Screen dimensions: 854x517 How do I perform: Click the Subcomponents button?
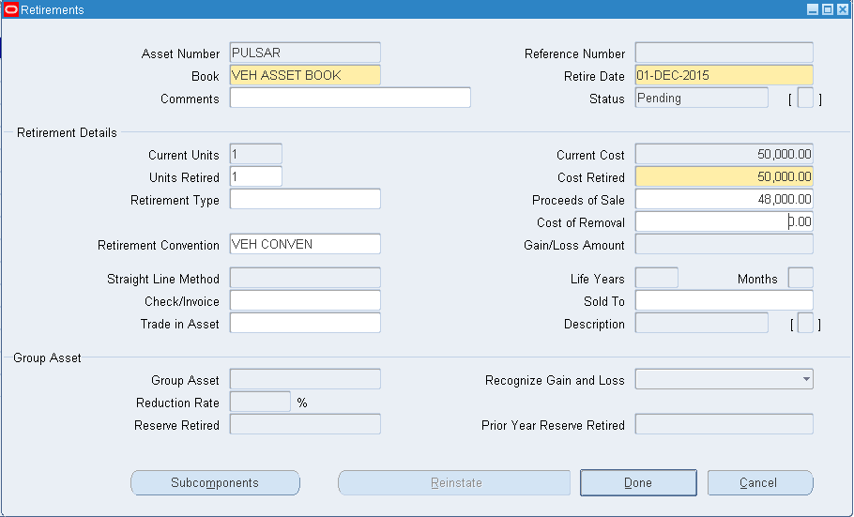pos(215,483)
